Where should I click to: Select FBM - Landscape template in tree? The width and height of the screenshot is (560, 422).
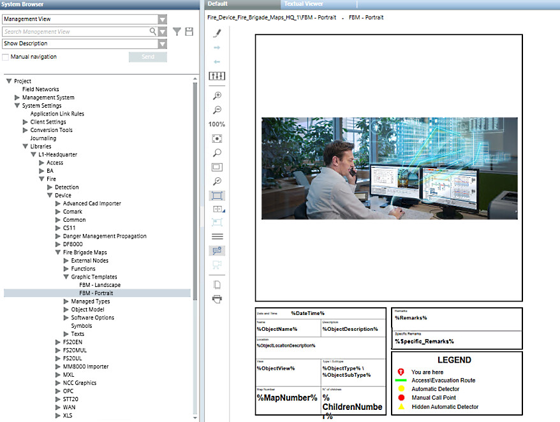[x=99, y=285]
